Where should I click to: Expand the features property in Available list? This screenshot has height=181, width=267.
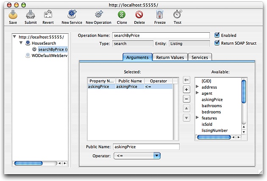coord(197,117)
